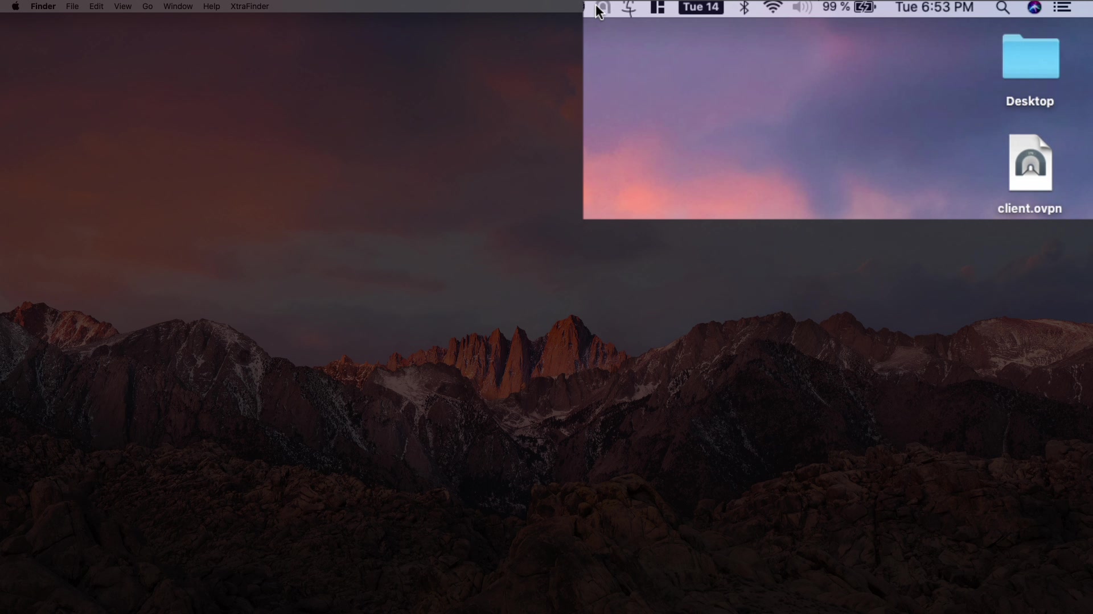Open the Go menu
1093x614 pixels.
point(147,6)
